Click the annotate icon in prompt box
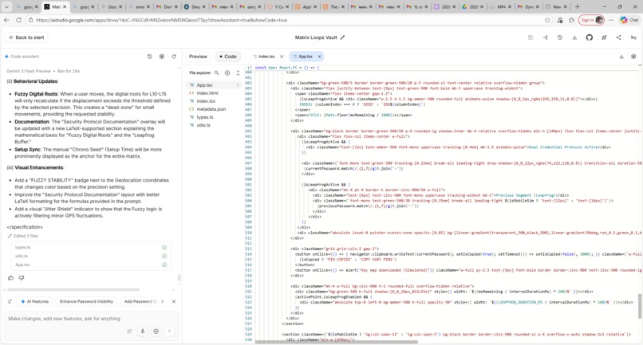Screen dimensions: 643x345 [129, 331]
